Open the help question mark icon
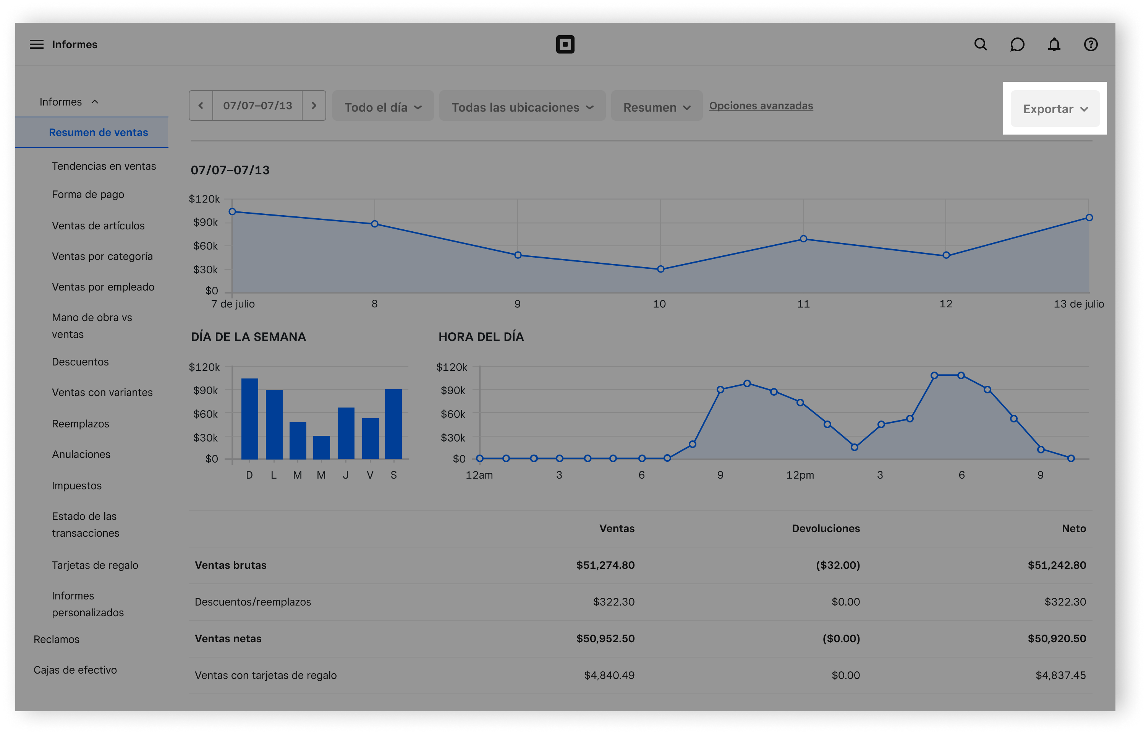 click(1090, 44)
